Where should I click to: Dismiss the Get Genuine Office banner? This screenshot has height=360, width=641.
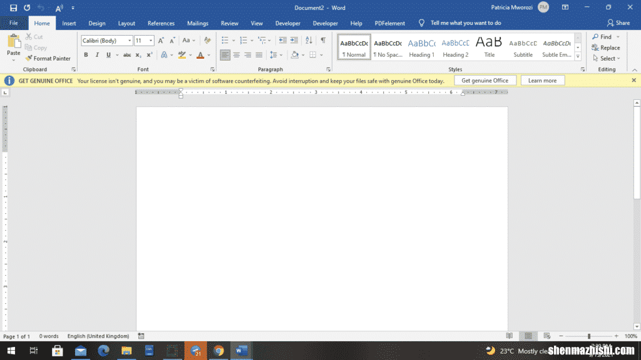[x=633, y=80]
